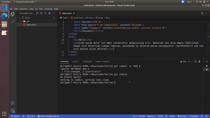Open the View menu
Image resolution: width=210 pixels, height=118 pixels.
[31, 9]
